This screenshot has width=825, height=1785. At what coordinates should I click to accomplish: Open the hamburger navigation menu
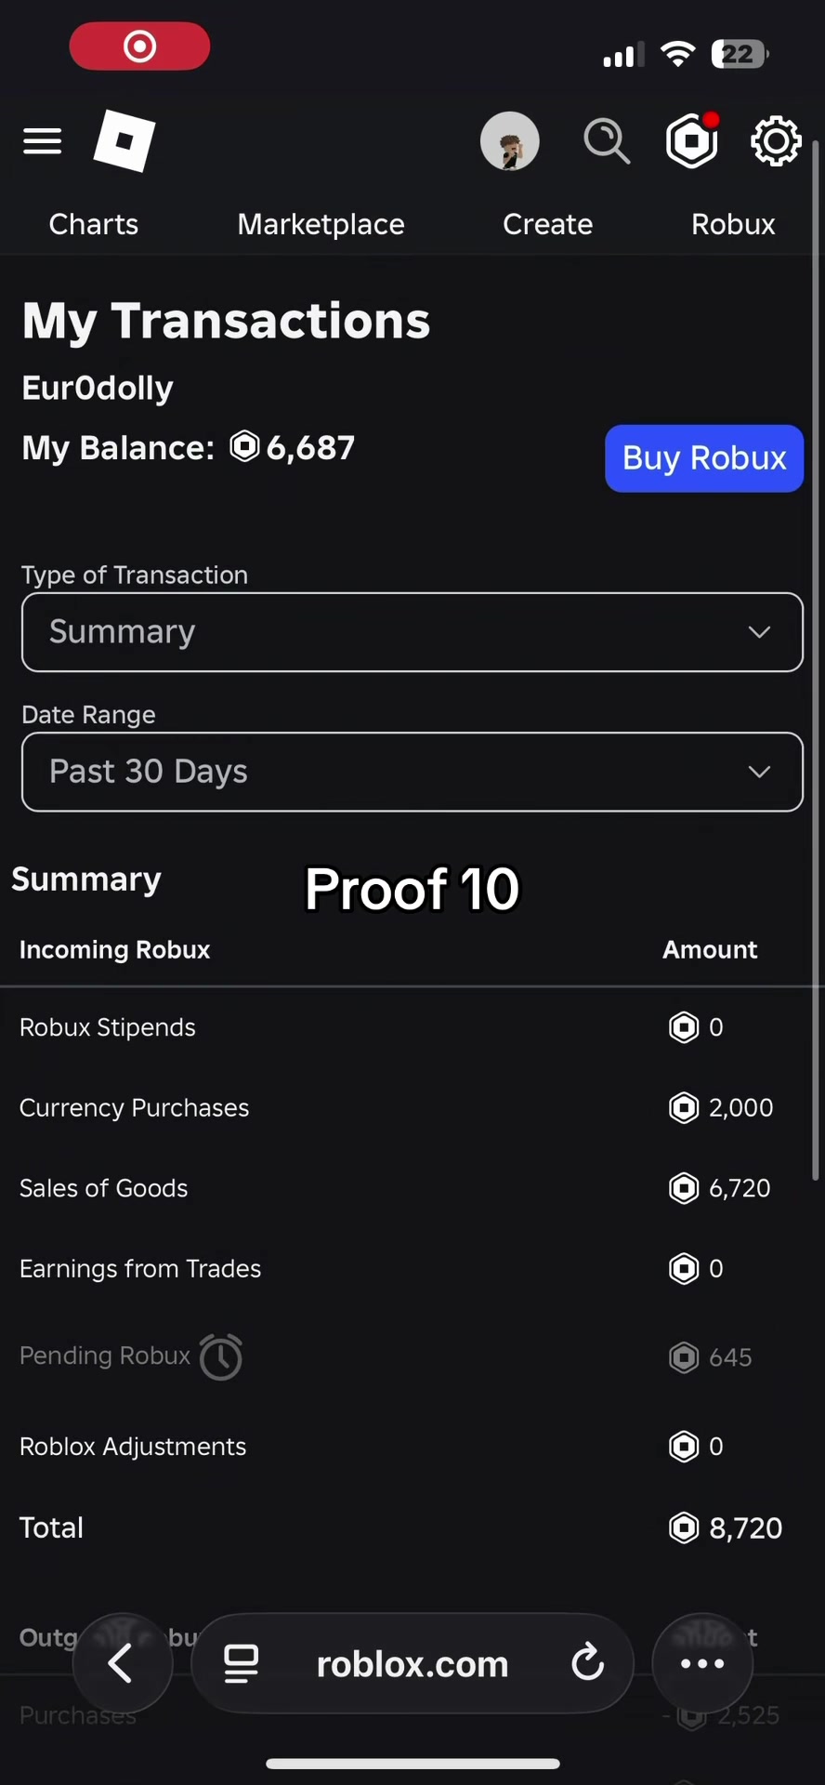42,141
